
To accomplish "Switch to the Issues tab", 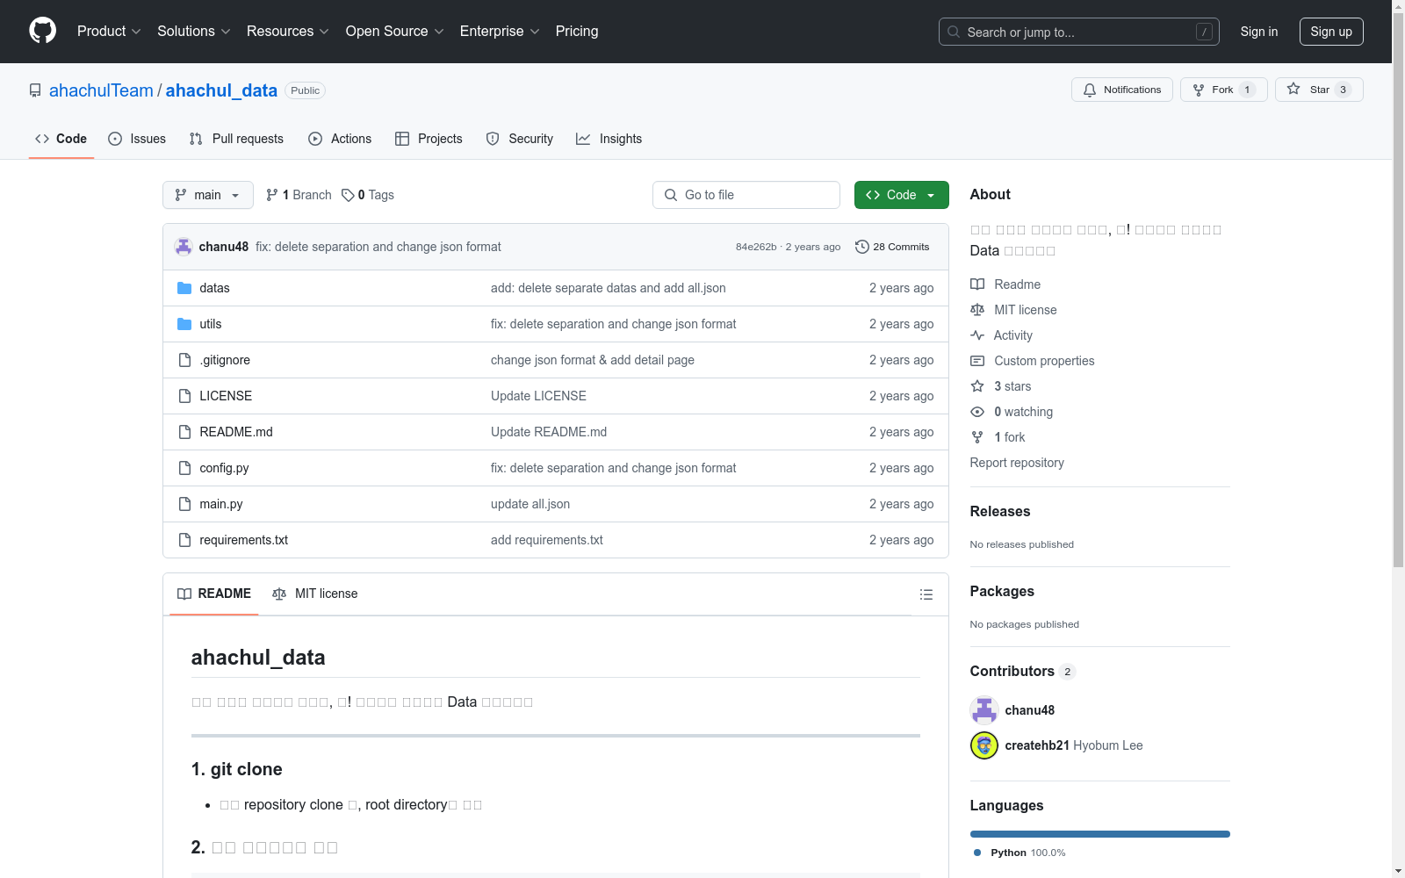I will pyautogui.click(x=137, y=139).
